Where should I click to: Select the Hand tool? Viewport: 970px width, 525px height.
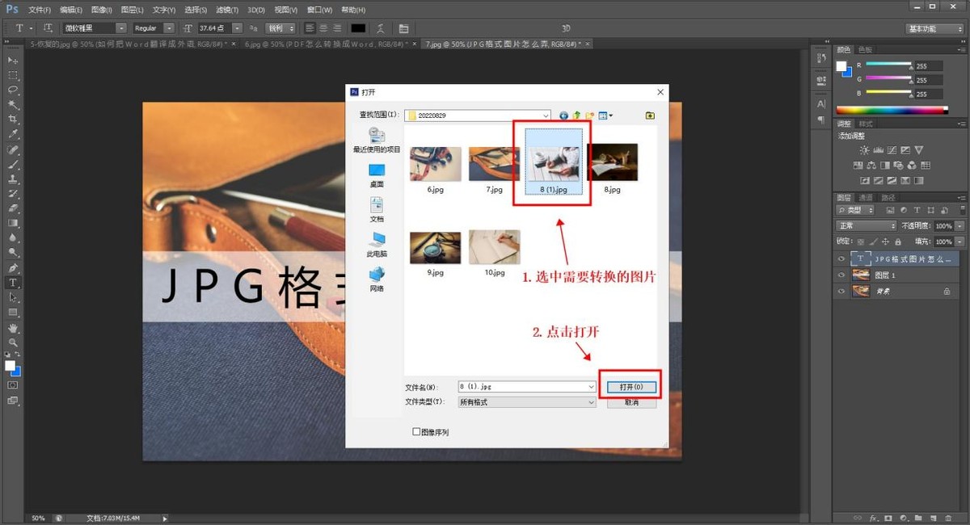(x=11, y=327)
